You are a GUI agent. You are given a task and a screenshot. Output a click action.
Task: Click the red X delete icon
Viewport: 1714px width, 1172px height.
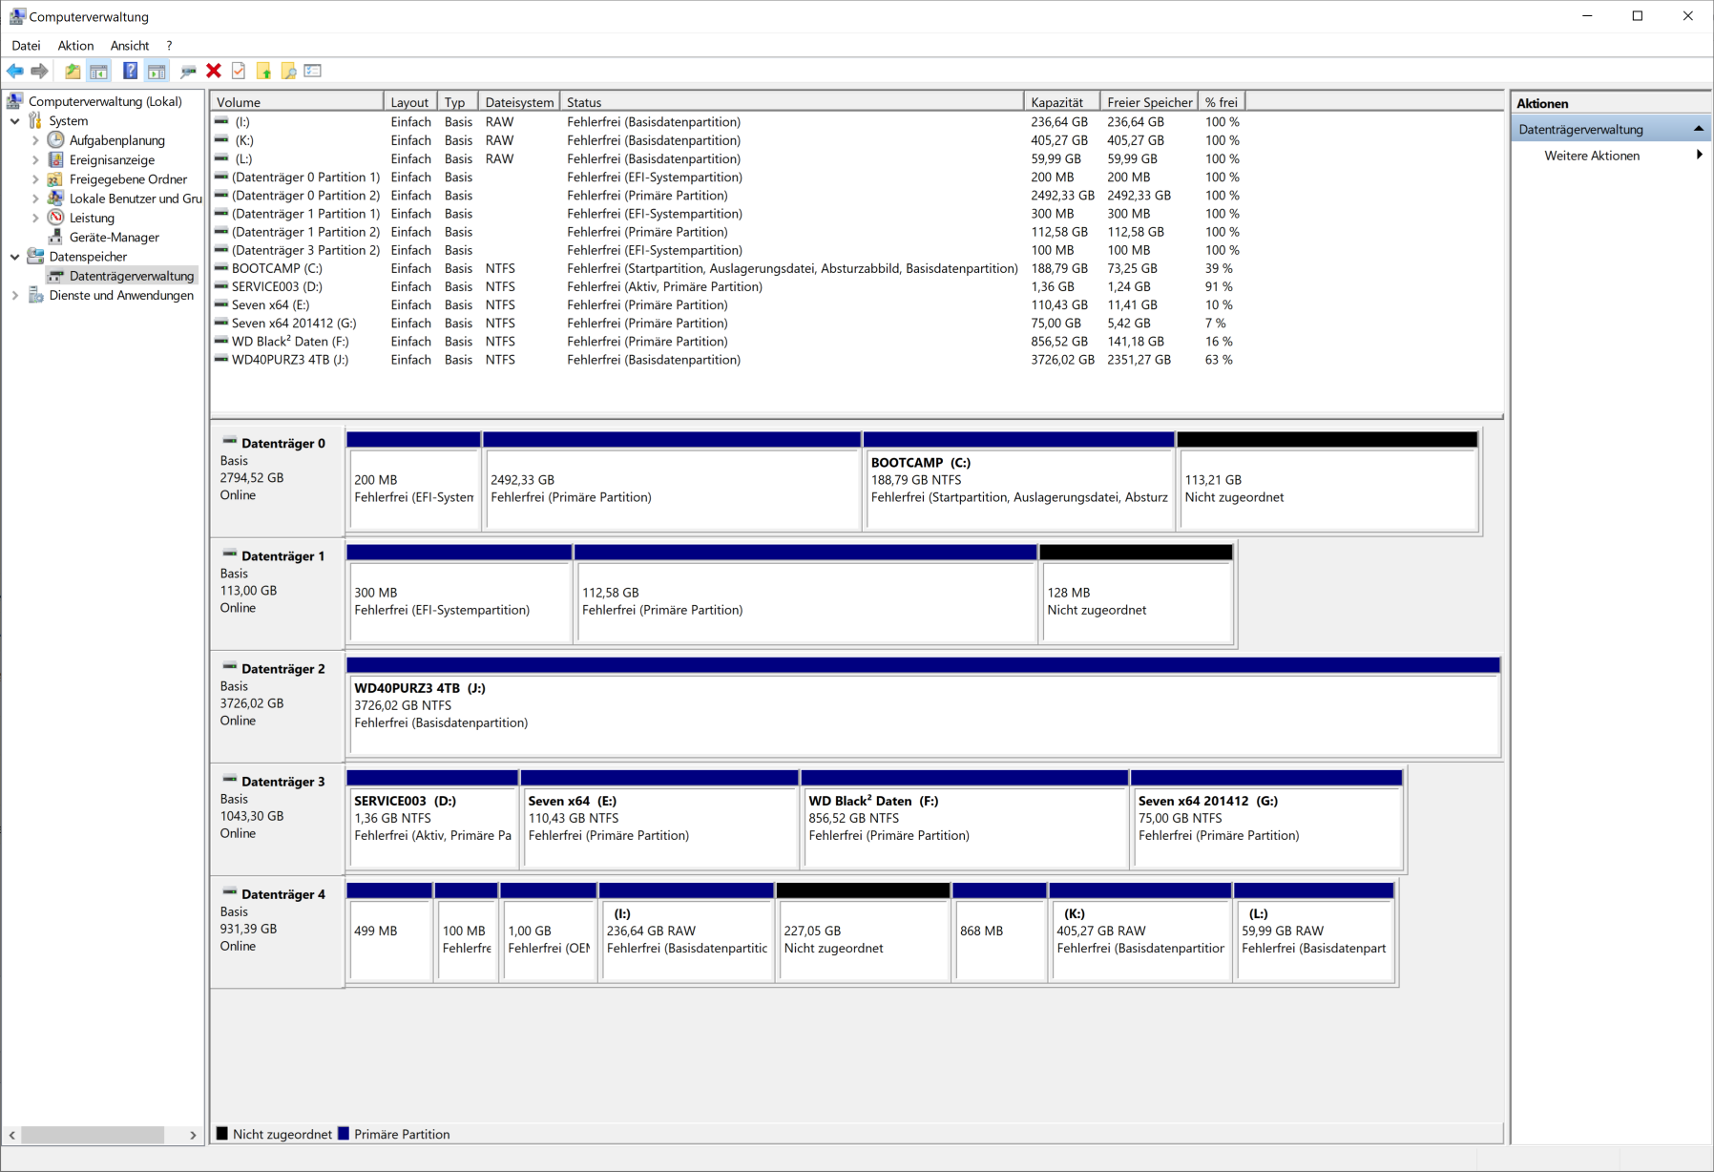click(214, 71)
